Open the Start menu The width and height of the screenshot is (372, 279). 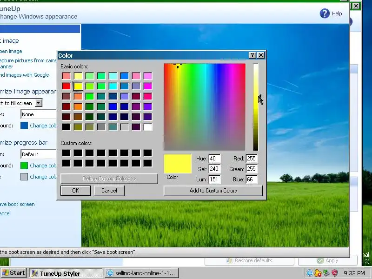click(13, 273)
